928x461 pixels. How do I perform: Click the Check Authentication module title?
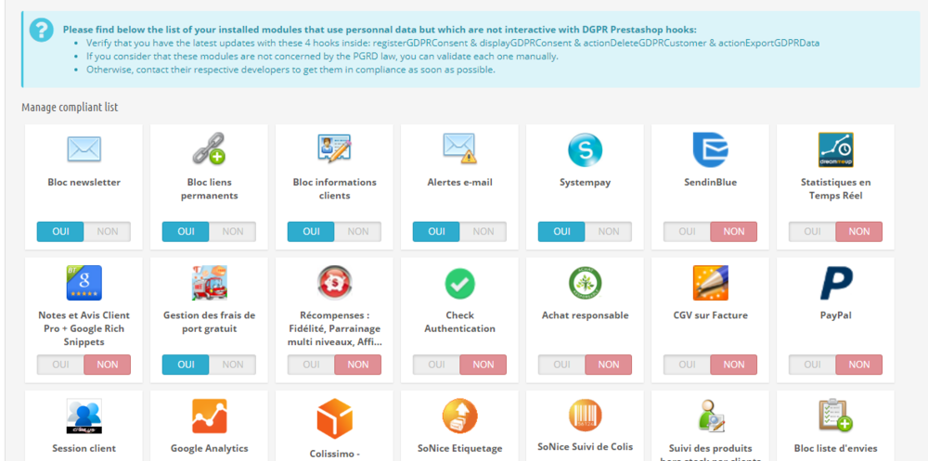[x=460, y=322]
